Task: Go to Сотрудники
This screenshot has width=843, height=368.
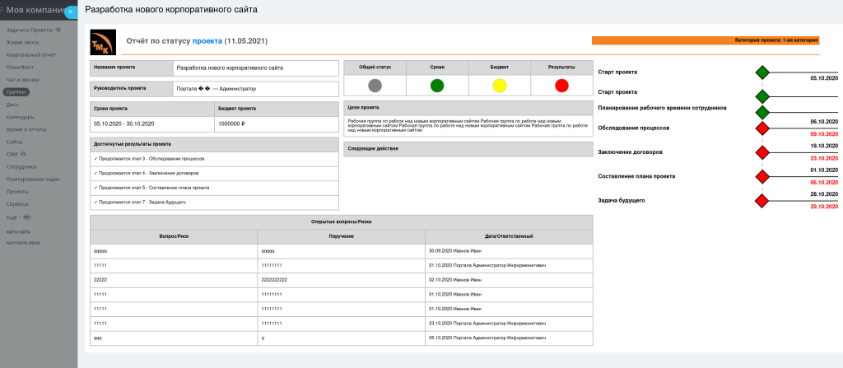Action: [21, 167]
